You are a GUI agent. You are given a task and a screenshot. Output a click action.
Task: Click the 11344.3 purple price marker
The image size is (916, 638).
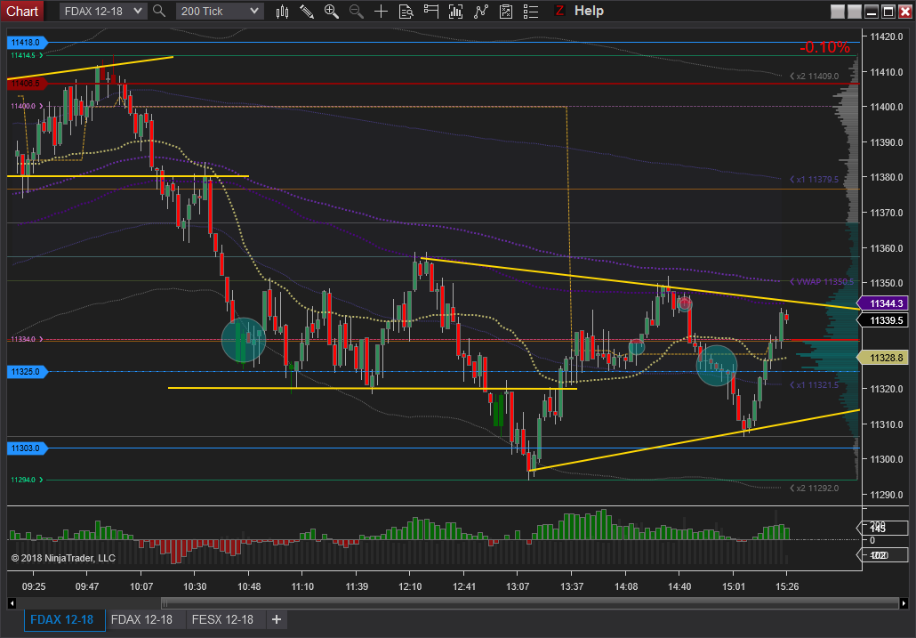point(883,303)
